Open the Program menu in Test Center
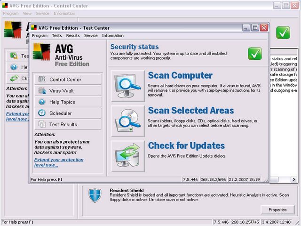301x226 pixels. tap(40, 36)
